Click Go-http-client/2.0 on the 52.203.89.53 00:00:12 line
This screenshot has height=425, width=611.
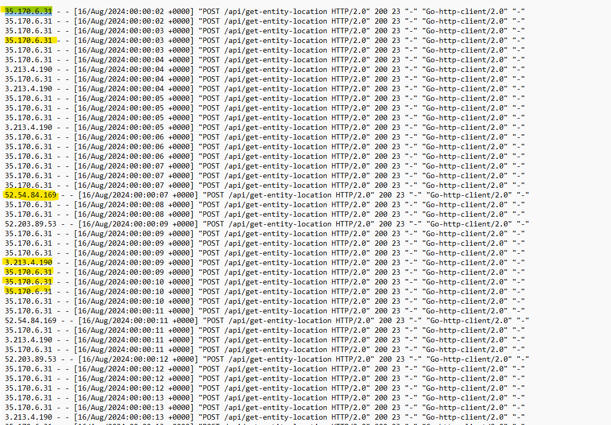coord(469,359)
